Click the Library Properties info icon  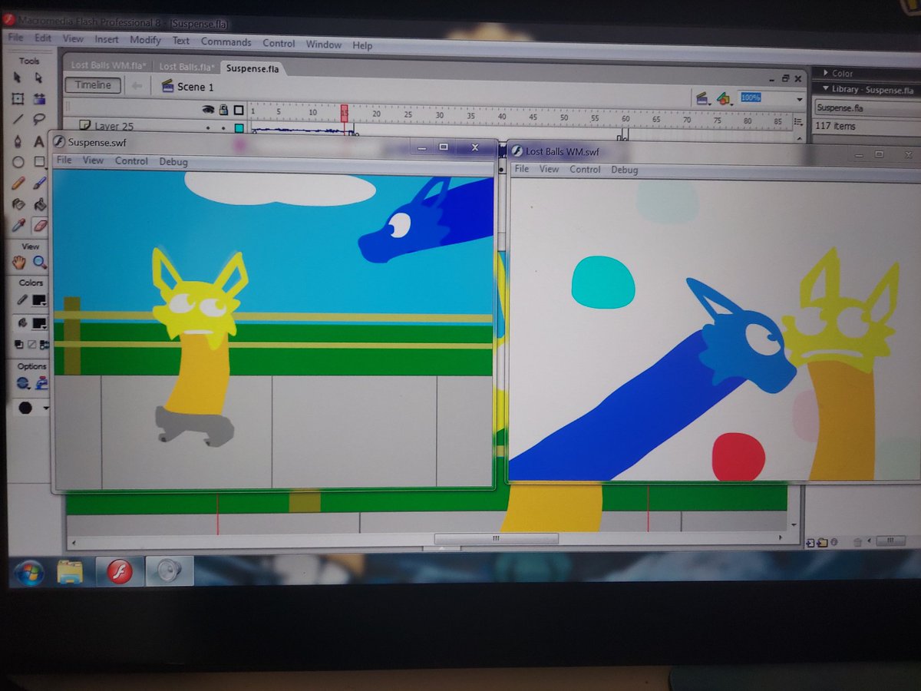click(x=834, y=543)
